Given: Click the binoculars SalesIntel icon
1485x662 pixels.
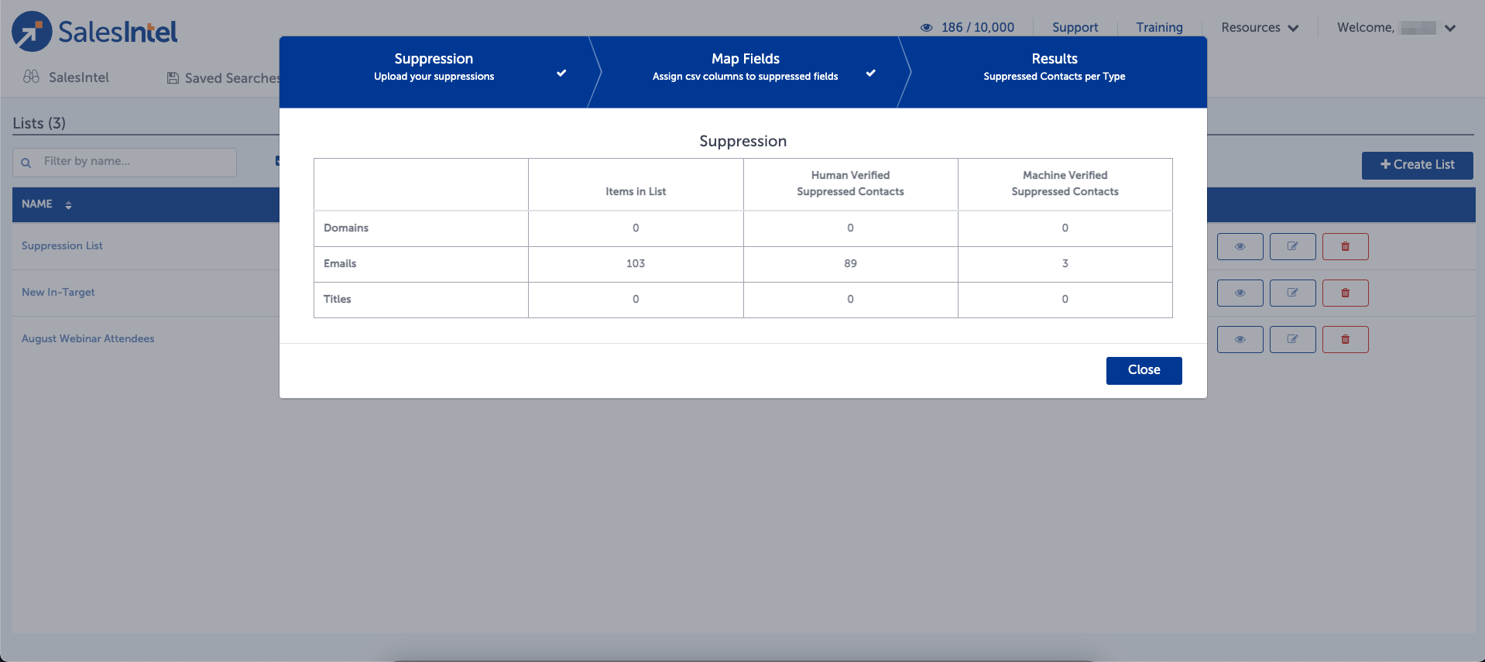Looking at the screenshot, I should tap(31, 77).
